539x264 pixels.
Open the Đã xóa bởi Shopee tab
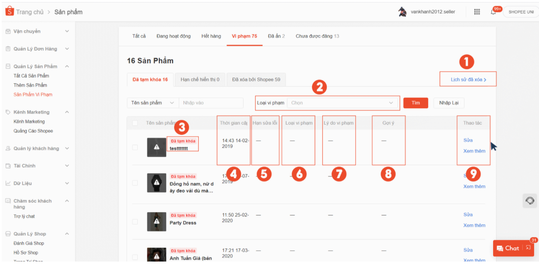[x=256, y=80]
